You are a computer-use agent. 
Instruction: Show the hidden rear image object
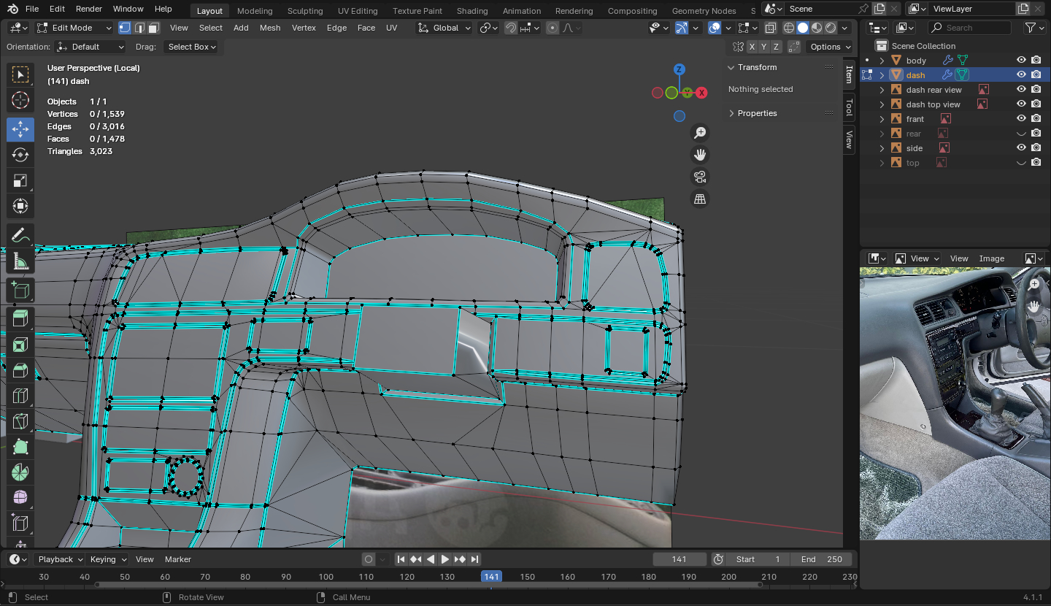click(x=1021, y=133)
